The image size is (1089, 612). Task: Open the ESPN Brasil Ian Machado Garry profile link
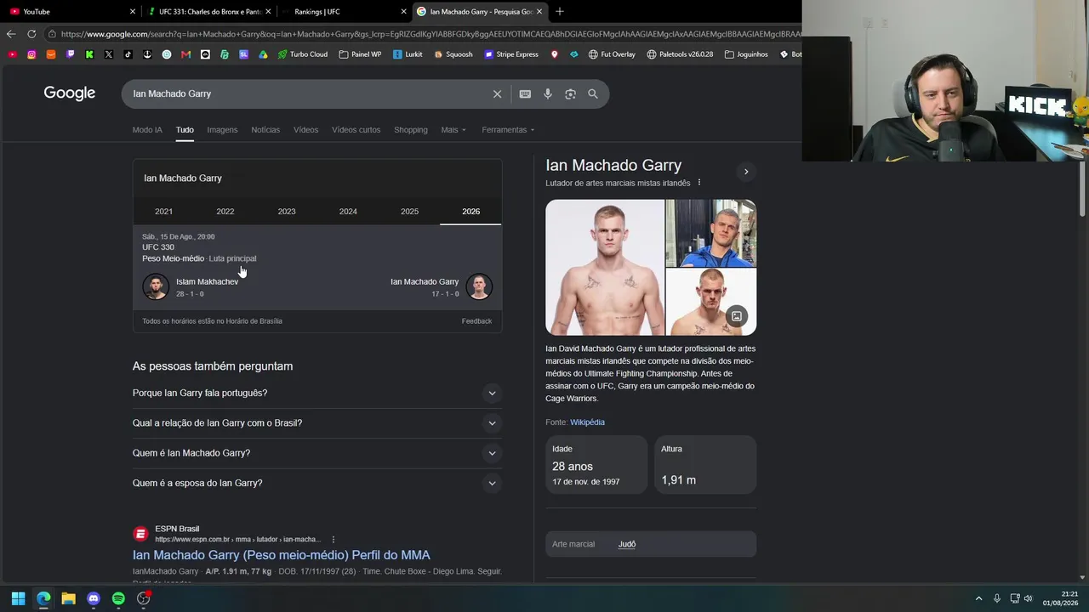(x=282, y=555)
